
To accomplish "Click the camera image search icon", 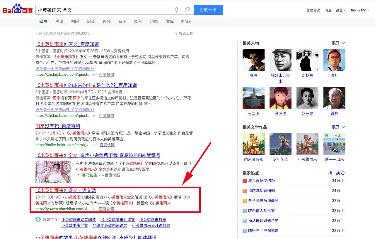I will (x=188, y=10).
